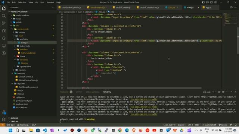Open the Remote Explorer view
The image size is (239, 134).
[x=4, y=45]
